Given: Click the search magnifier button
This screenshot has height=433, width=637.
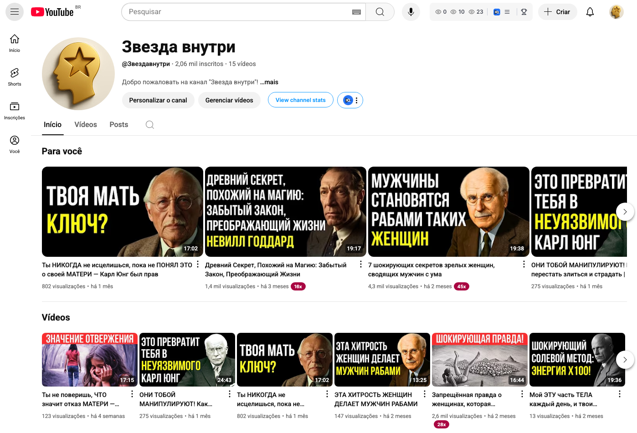Looking at the screenshot, I should [380, 12].
